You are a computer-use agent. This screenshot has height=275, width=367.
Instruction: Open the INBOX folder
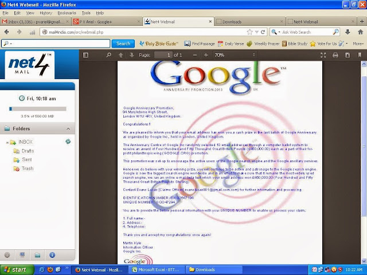point(25,142)
